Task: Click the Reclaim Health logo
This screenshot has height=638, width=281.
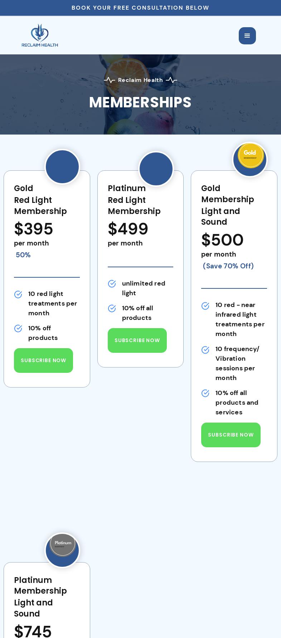Action: pos(40,35)
